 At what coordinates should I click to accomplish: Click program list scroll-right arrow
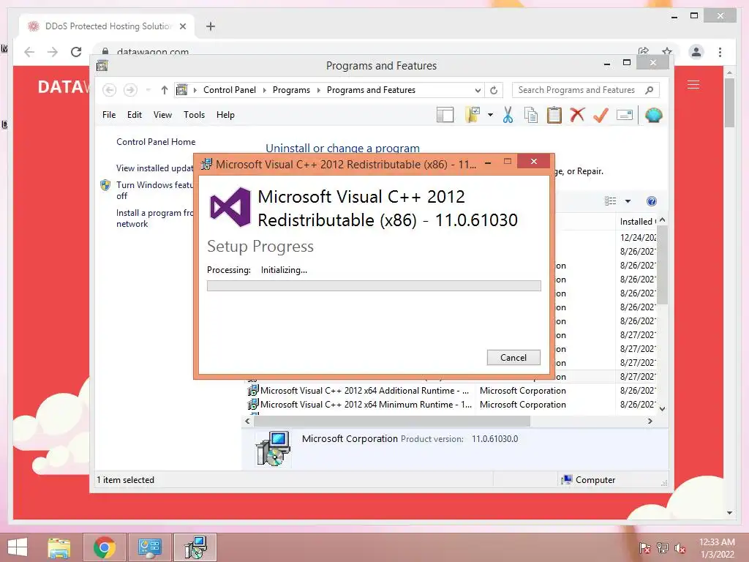650,421
